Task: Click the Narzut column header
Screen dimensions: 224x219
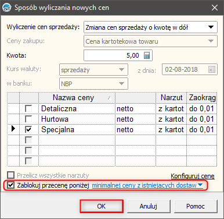Action: tap(171, 98)
